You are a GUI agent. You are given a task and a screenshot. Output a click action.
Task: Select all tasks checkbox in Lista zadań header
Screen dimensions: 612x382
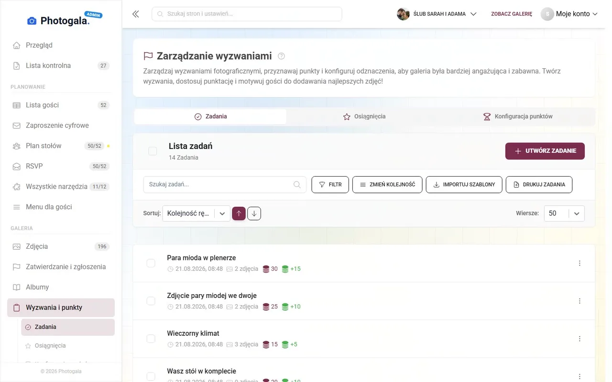point(153,151)
